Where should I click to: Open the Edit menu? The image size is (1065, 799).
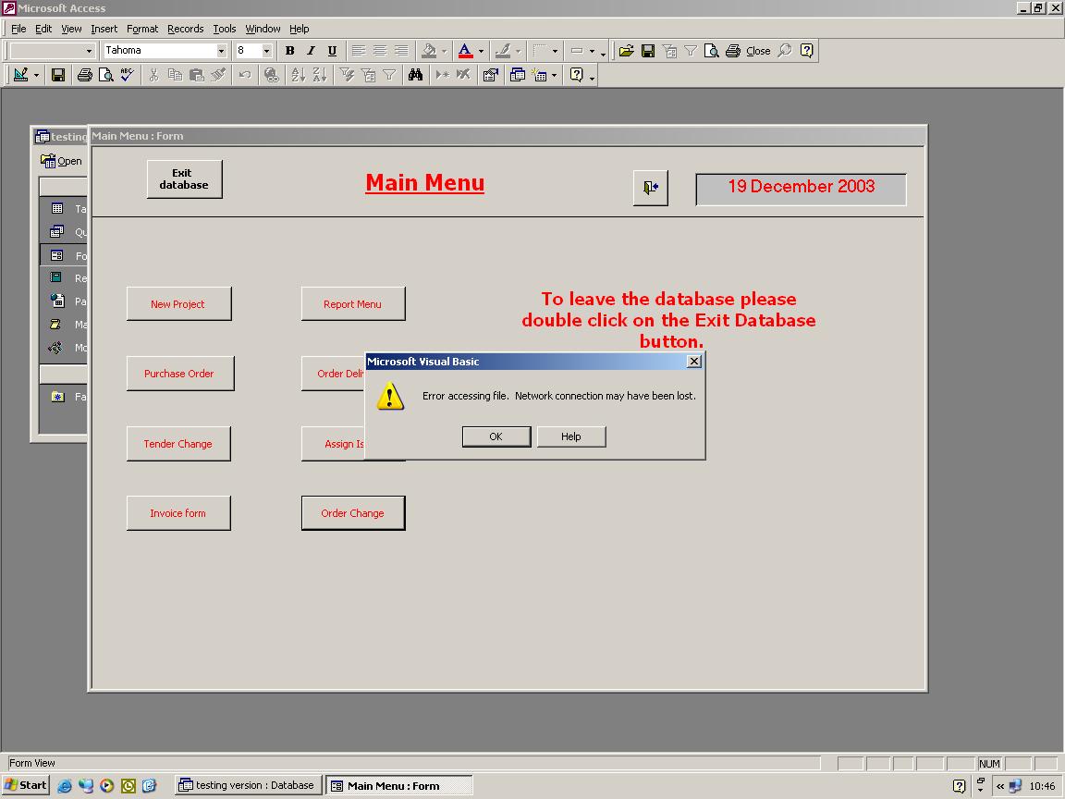[43, 29]
